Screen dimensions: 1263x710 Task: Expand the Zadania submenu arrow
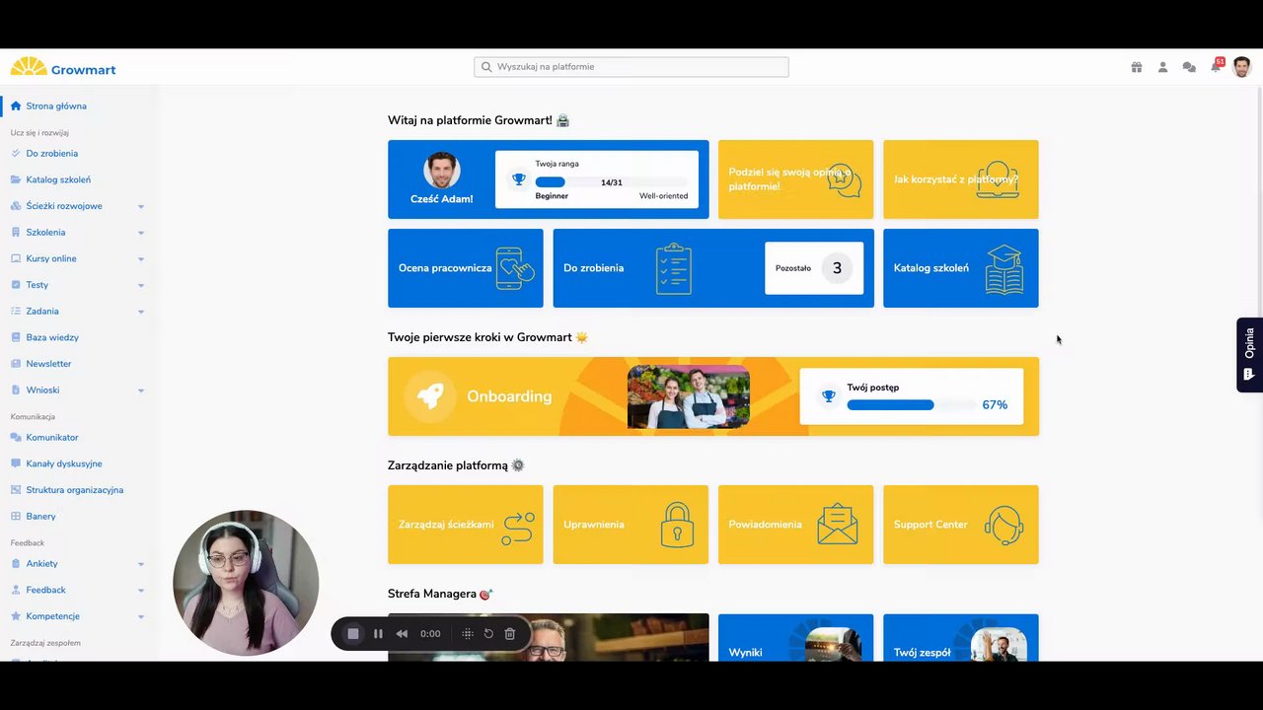point(141,312)
